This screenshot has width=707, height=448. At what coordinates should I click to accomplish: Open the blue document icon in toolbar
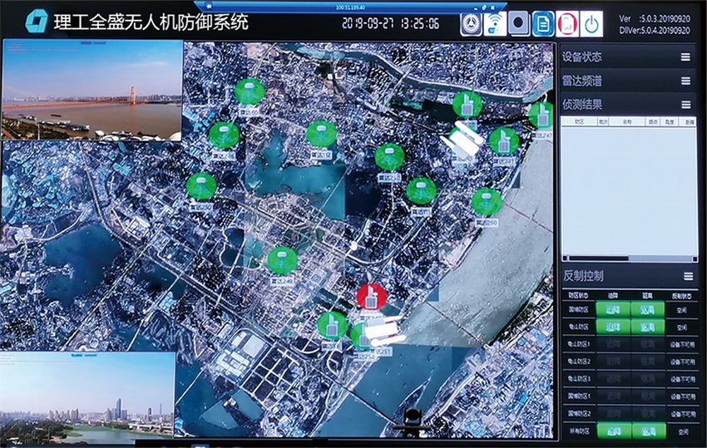pyautogui.click(x=543, y=23)
